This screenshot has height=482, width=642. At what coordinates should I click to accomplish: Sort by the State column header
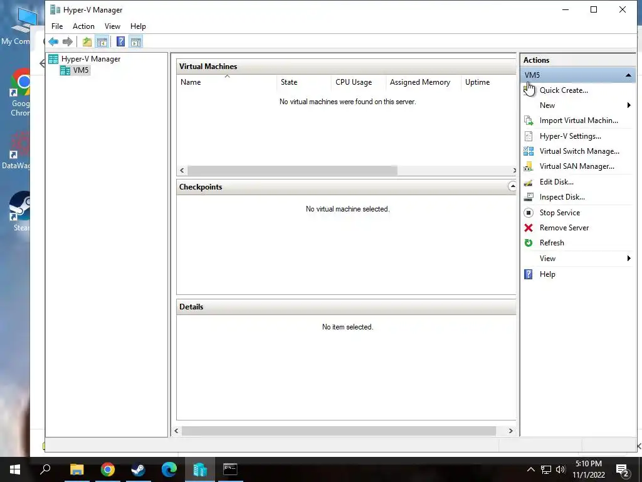coord(304,82)
